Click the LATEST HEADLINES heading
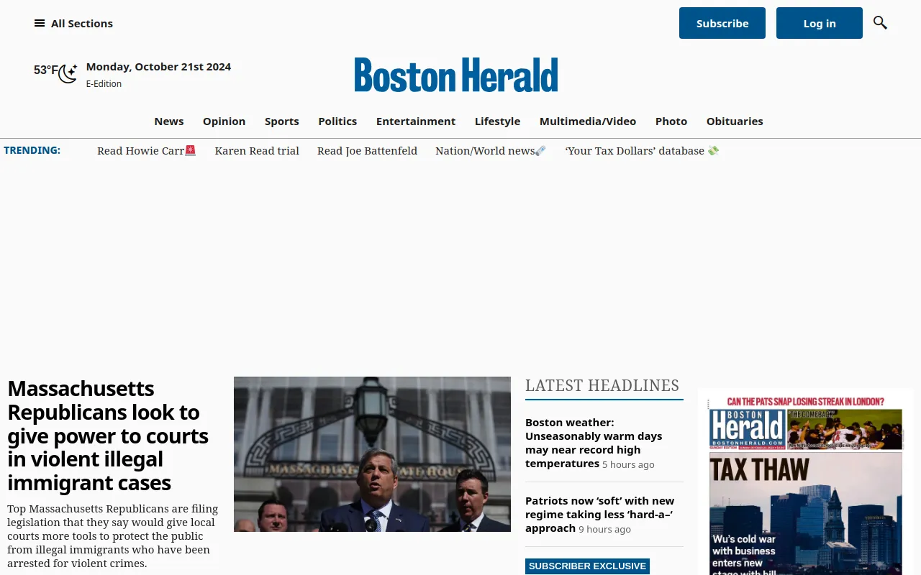921x575 pixels. (x=602, y=385)
